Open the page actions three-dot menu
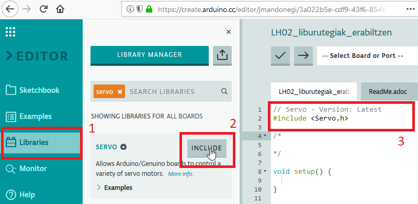Viewport: 418px width, 204px height. point(411,9)
